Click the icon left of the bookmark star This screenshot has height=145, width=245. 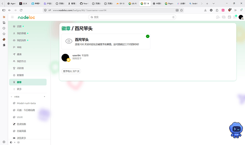click(177, 10)
